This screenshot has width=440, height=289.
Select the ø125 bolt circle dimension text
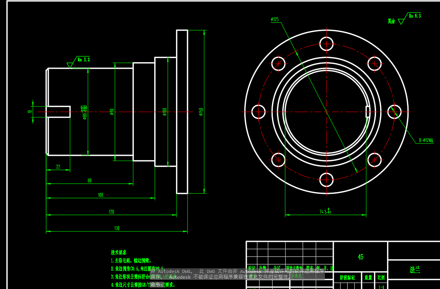tap(275, 19)
